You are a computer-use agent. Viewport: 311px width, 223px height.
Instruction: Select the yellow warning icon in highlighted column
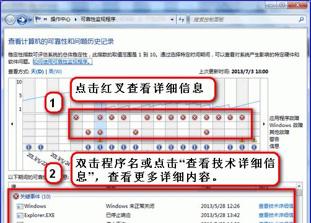(100, 141)
